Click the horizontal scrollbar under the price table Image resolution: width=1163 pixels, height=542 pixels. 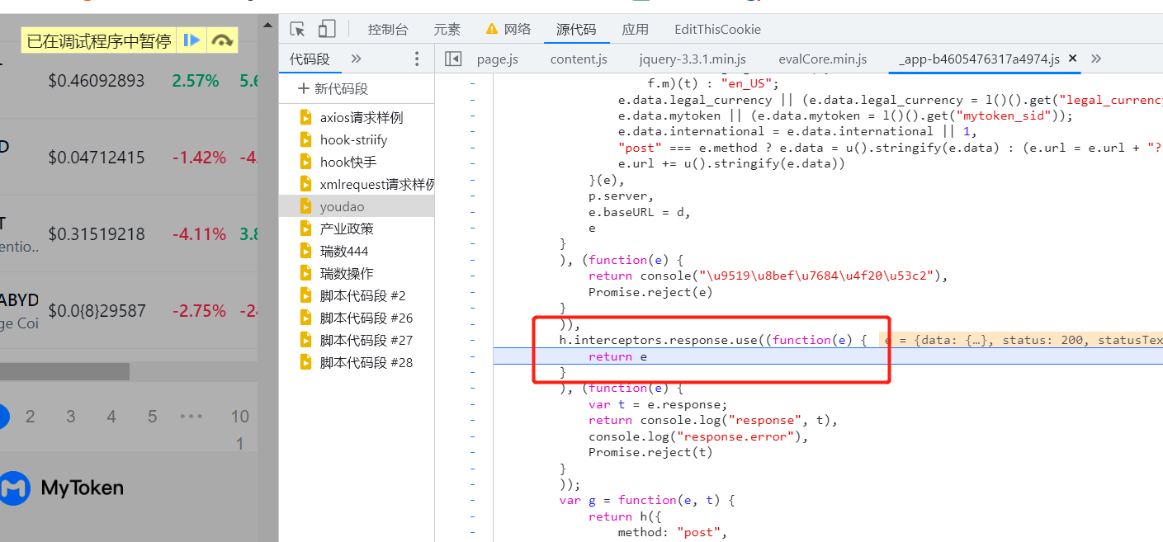click(64, 372)
